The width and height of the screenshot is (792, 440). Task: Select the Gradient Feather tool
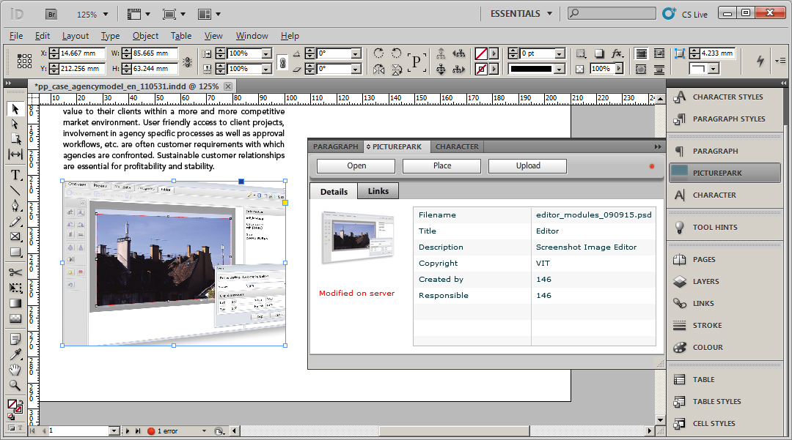coord(15,318)
